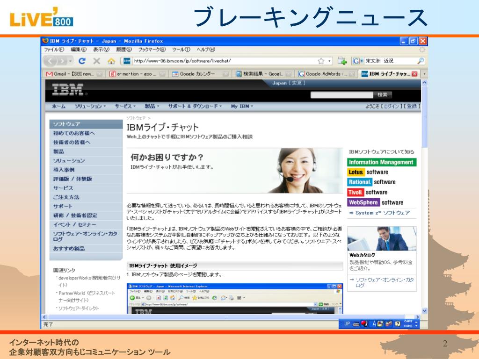Click the JP language indicator in tray
Viewport: 479px width, 359px height.
[347, 324]
